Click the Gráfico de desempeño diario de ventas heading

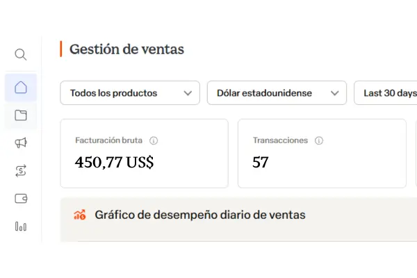(x=200, y=215)
